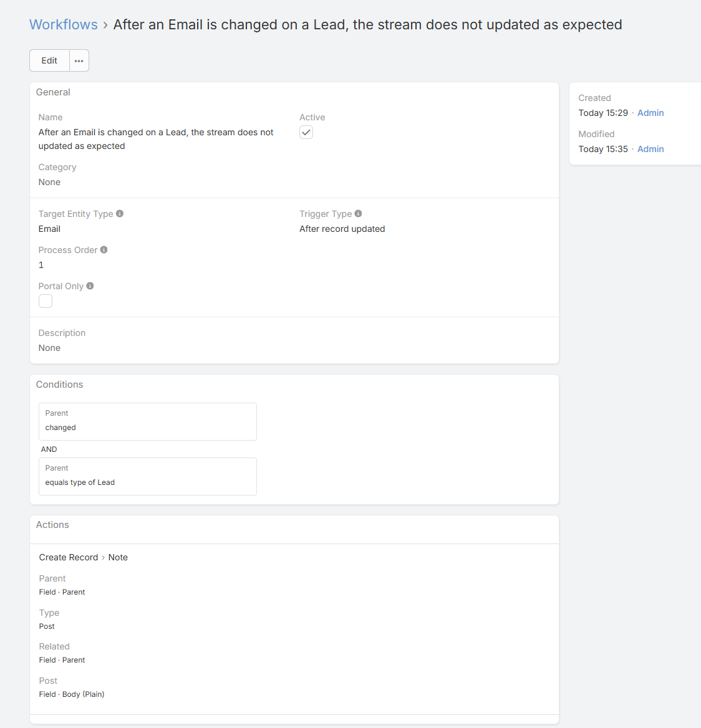Click the 'Field · Body (Plain)' post value
Viewport: 701px width, 728px height.
coord(72,694)
